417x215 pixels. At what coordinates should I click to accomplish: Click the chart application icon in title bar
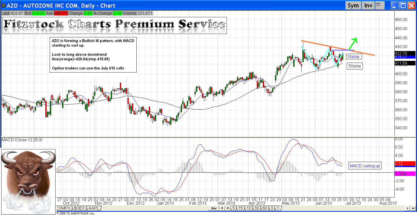pos(3,6)
